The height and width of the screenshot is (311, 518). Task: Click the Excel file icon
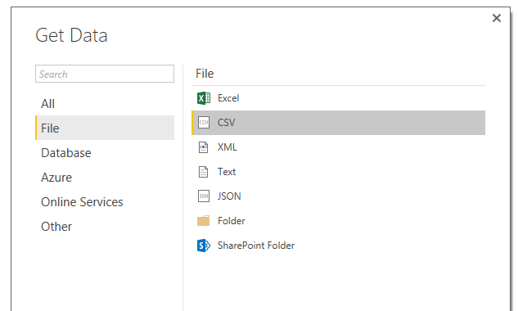pyautogui.click(x=204, y=98)
